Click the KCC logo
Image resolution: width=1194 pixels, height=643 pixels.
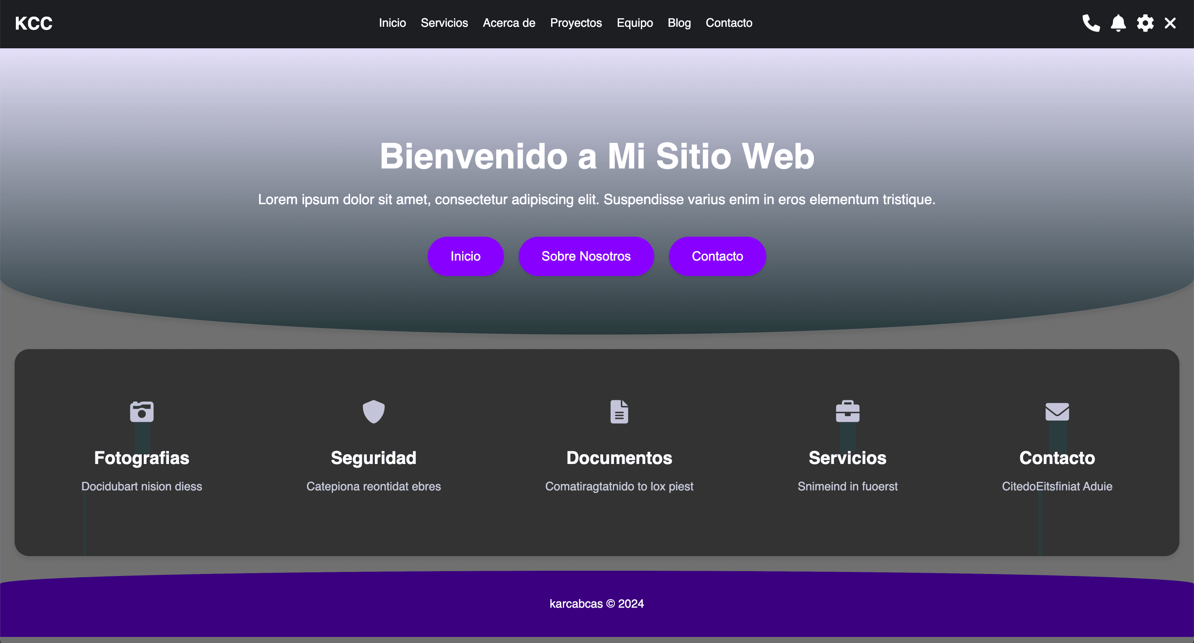pos(34,23)
